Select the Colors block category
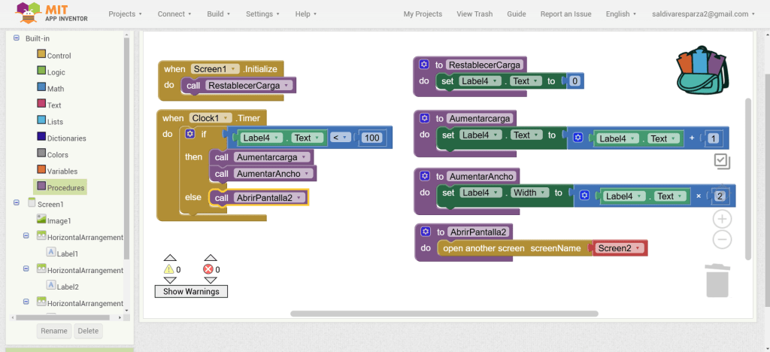 tap(57, 155)
